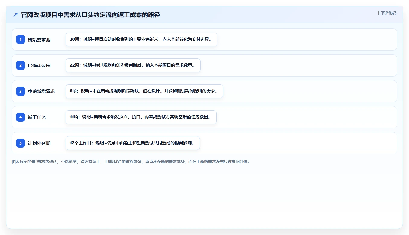Screen dimensions: 409x235
Task: Select the 返工任务 label
Action: tap(37, 117)
